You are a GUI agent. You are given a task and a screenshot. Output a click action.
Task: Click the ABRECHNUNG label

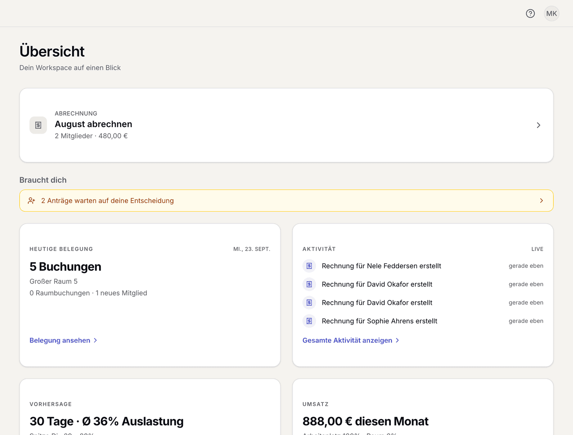pos(76,113)
